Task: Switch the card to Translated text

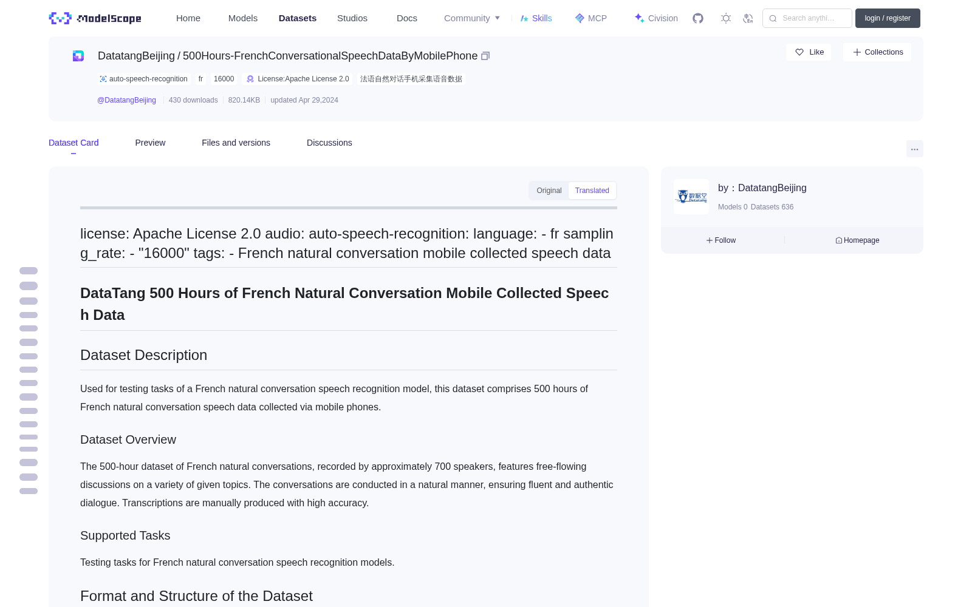Action: [x=592, y=191]
